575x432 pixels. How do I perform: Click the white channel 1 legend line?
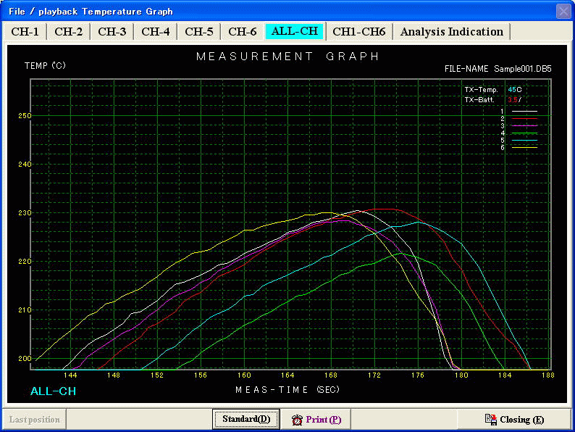point(524,111)
